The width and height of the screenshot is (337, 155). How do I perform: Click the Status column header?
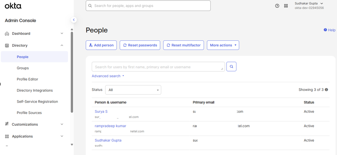[x=309, y=103]
